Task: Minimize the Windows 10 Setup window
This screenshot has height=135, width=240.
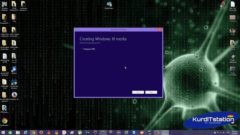Action: [x=151, y=29]
